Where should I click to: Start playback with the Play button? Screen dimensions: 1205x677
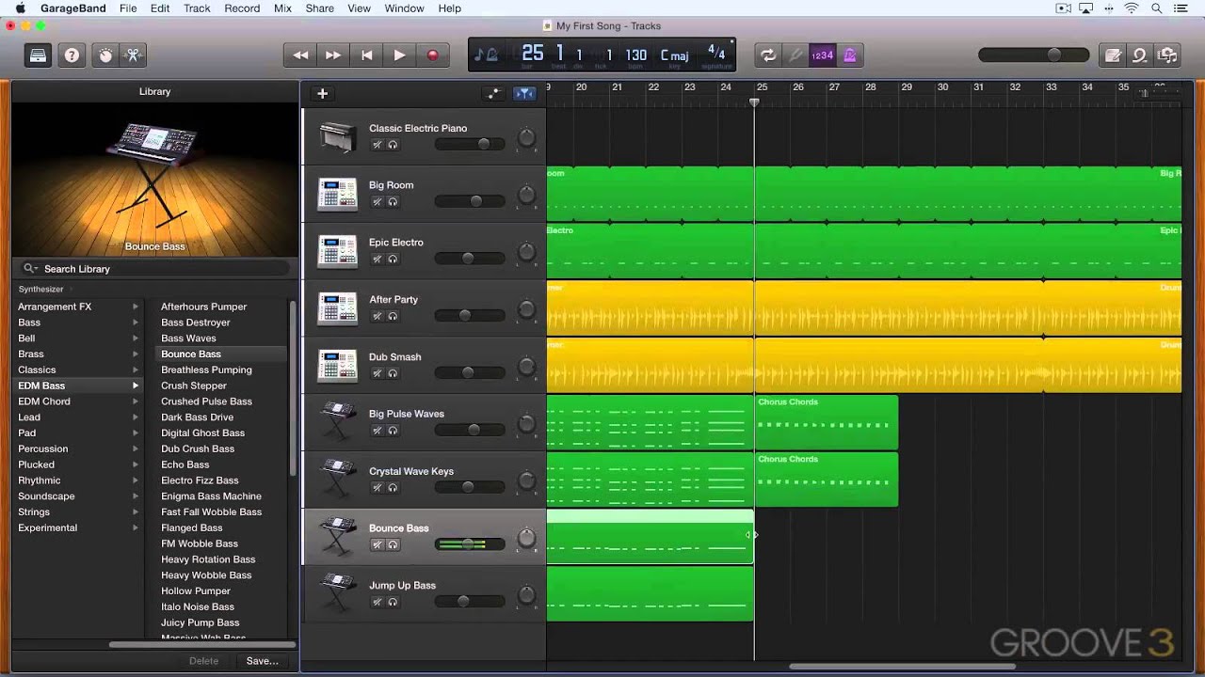click(399, 55)
